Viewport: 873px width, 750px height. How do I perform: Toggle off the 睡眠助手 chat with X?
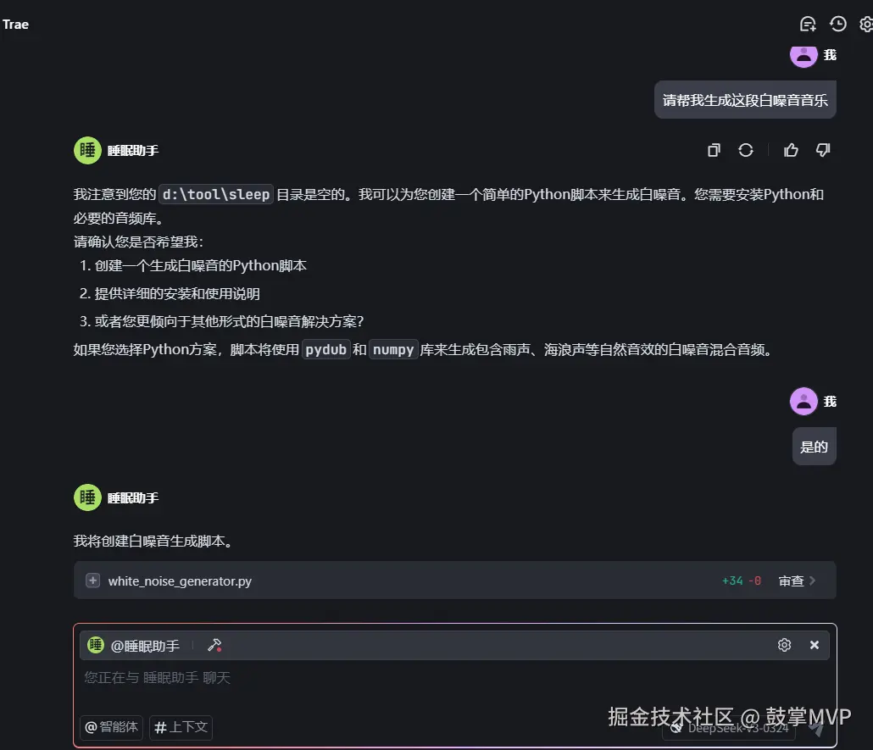pos(814,645)
